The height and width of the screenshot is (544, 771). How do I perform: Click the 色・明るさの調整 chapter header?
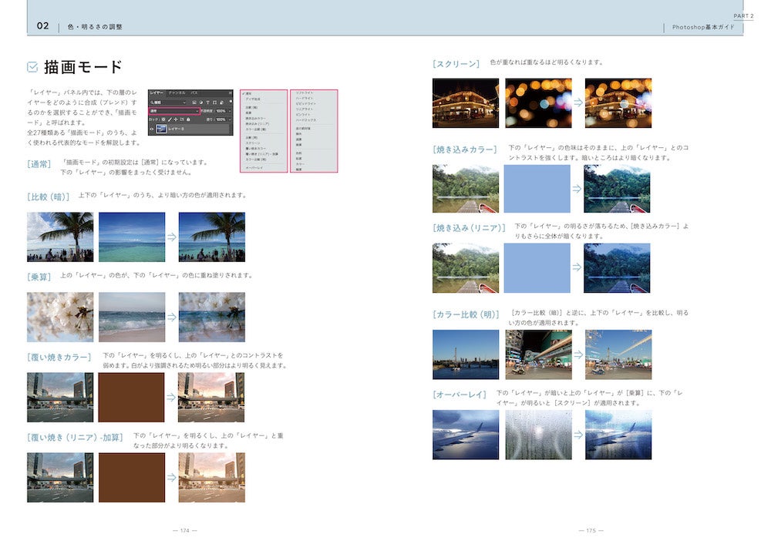(x=95, y=26)
